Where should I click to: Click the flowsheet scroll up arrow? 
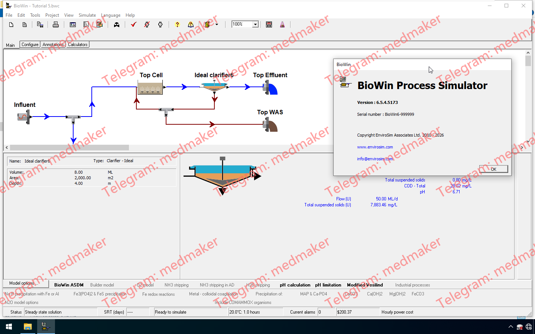(x=528, y=53)
